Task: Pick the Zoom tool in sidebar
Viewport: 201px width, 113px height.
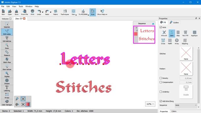Action: [7, 46]
